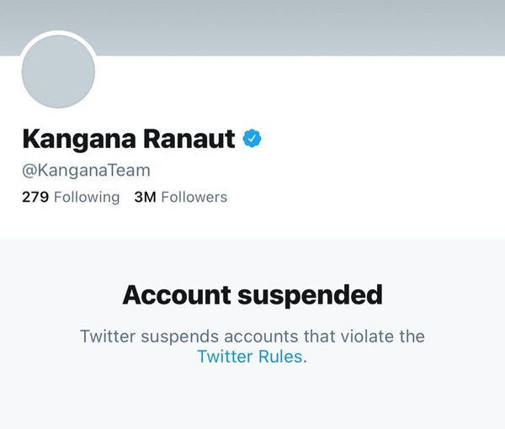Viewport: 505px width, 429px height.
Task: Click the blue verified badge icon
Action: (x=252, y=138)
